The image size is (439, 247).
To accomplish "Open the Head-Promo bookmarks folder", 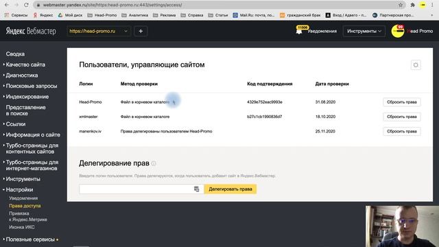I will (102, 15).
